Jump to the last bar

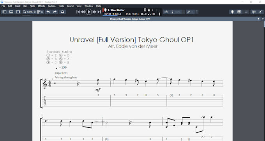99,12
